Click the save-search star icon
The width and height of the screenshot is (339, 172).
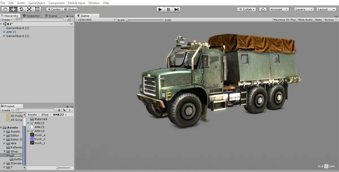[x=69, y=110]
